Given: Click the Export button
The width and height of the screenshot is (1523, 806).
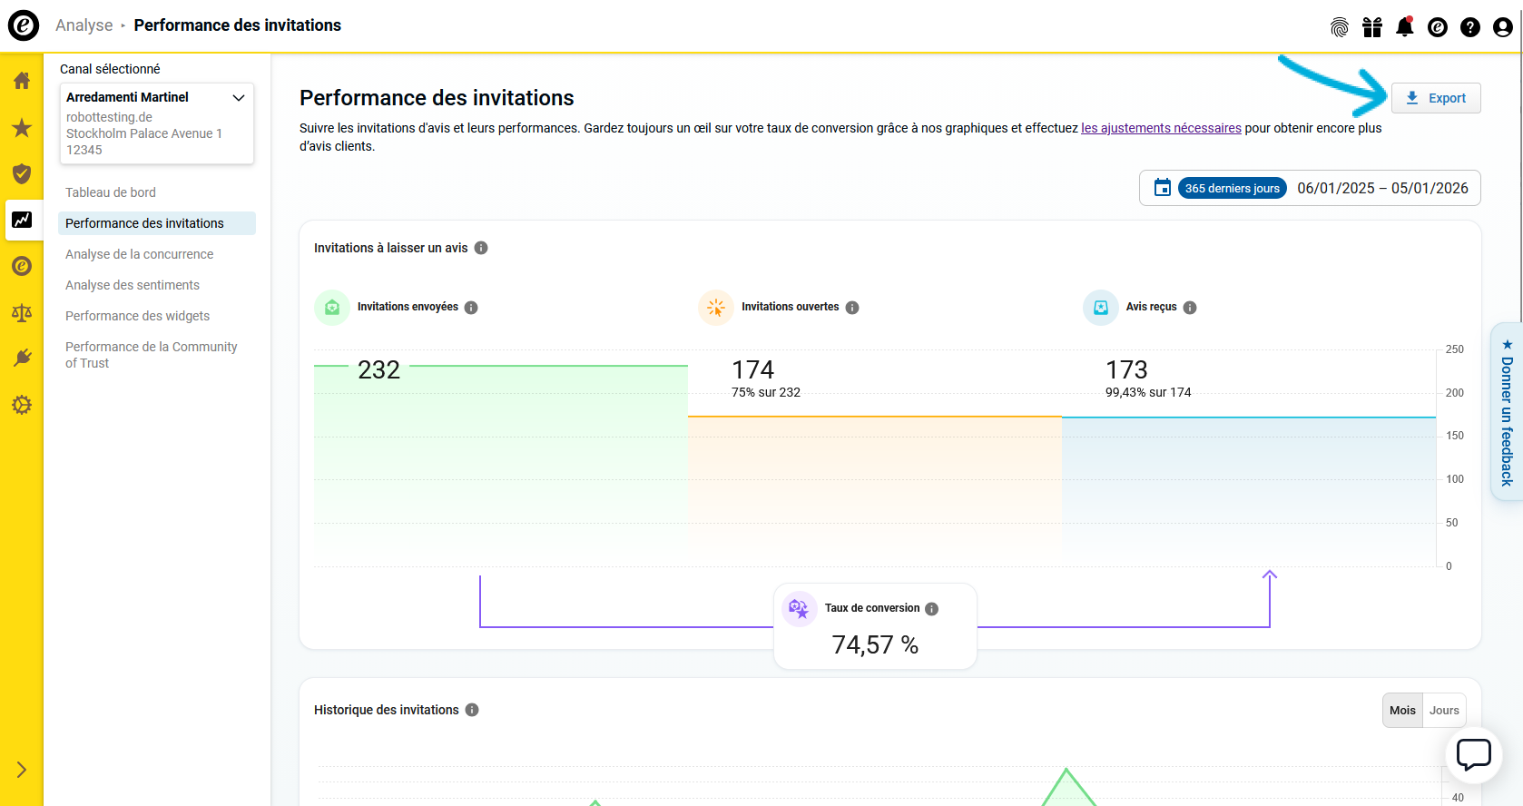Looking at the screenshot, I should pyautogui.click(x=1436, y=98).
